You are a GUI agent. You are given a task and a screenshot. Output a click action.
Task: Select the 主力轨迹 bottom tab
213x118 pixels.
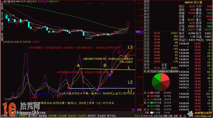pos(32,116)
